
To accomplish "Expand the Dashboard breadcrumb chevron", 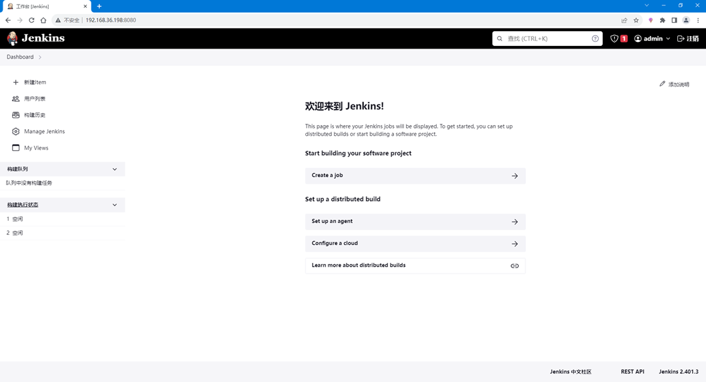I will coord(40,57).
